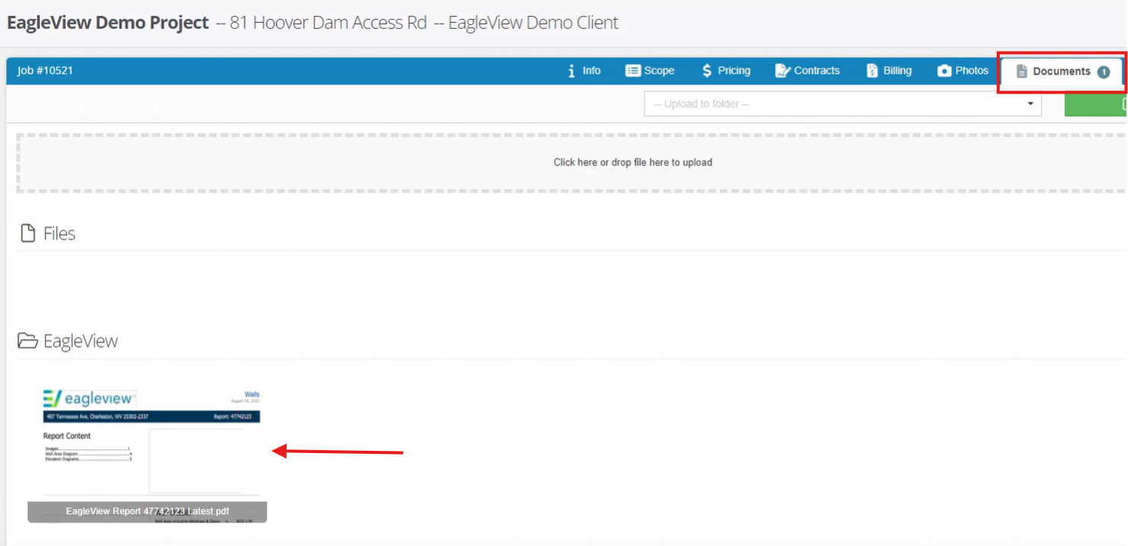Click the 'EagleView Demo Client' name

coord(533,23)
